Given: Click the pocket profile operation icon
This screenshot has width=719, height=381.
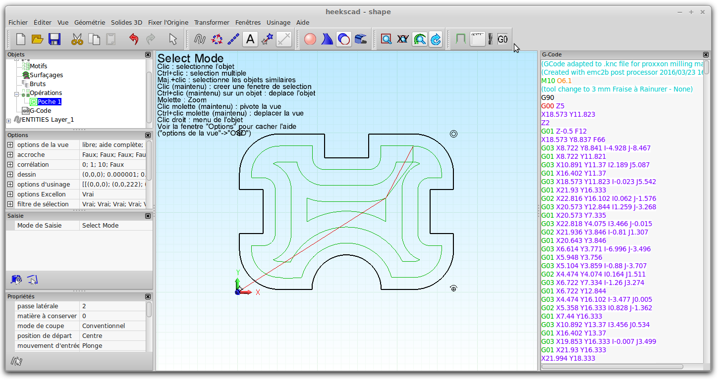Looking at the screenshot, I should click(460, 39).
